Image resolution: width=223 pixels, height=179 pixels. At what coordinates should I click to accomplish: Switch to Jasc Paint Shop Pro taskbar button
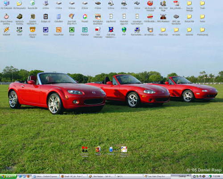157,176
